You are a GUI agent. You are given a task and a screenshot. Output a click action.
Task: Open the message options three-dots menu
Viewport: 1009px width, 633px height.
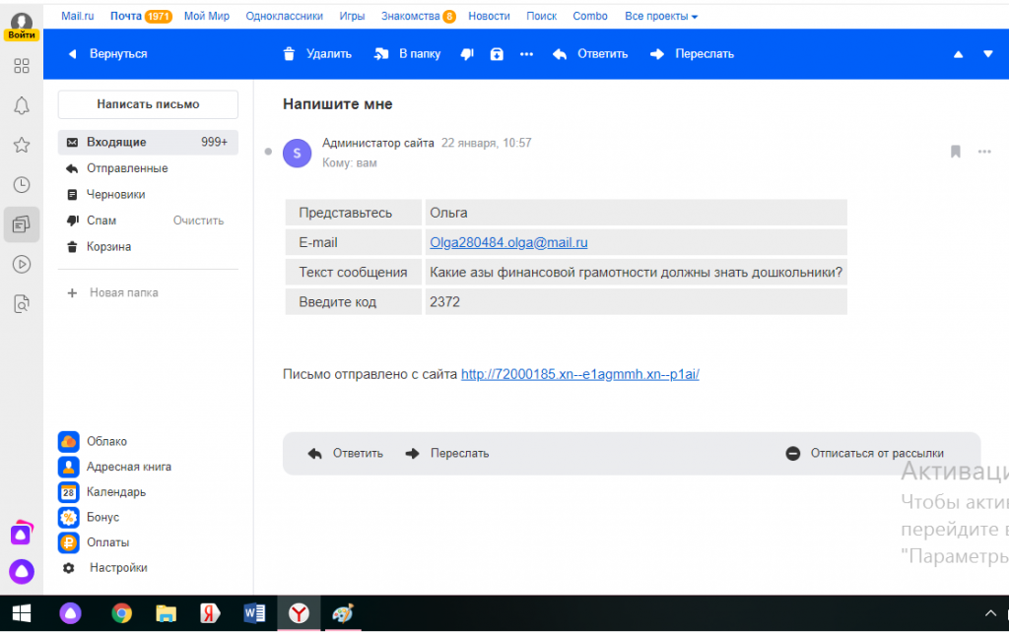[983, 152]
